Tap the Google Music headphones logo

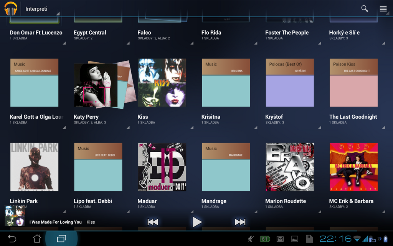[10, 8]
